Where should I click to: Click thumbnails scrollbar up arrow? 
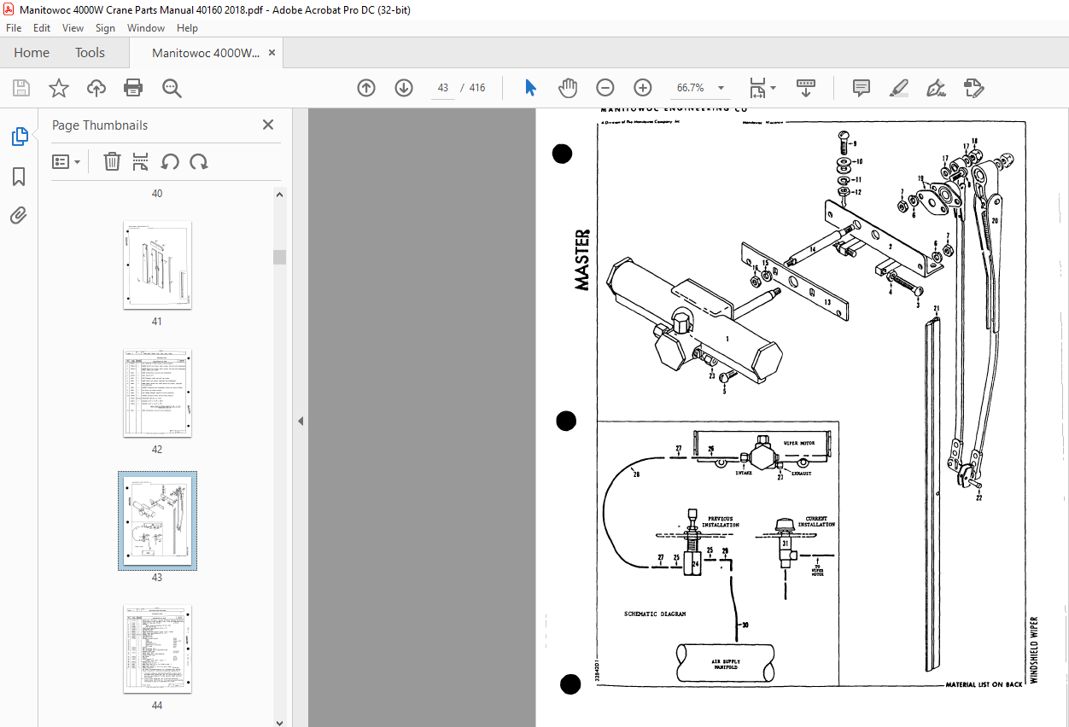[x=279, y=195]
